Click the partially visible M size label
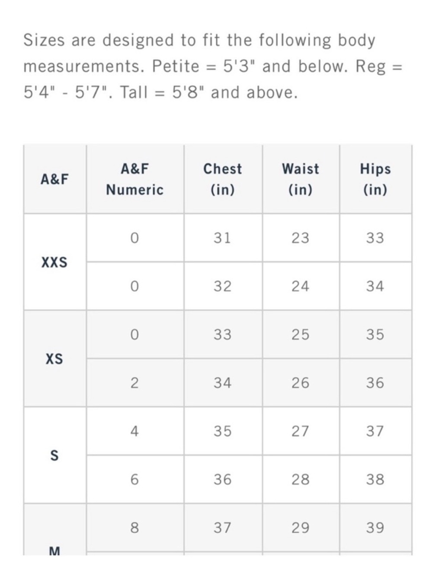 [54, 551]
